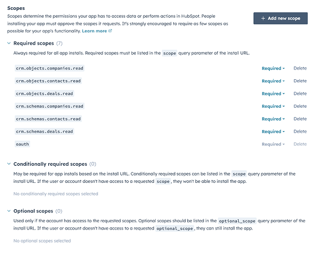The image size is (315, 259).
Task: Open Required dropdown for crm.objects.companies.read
Action: pyautogui.click(x=273, y=68)
